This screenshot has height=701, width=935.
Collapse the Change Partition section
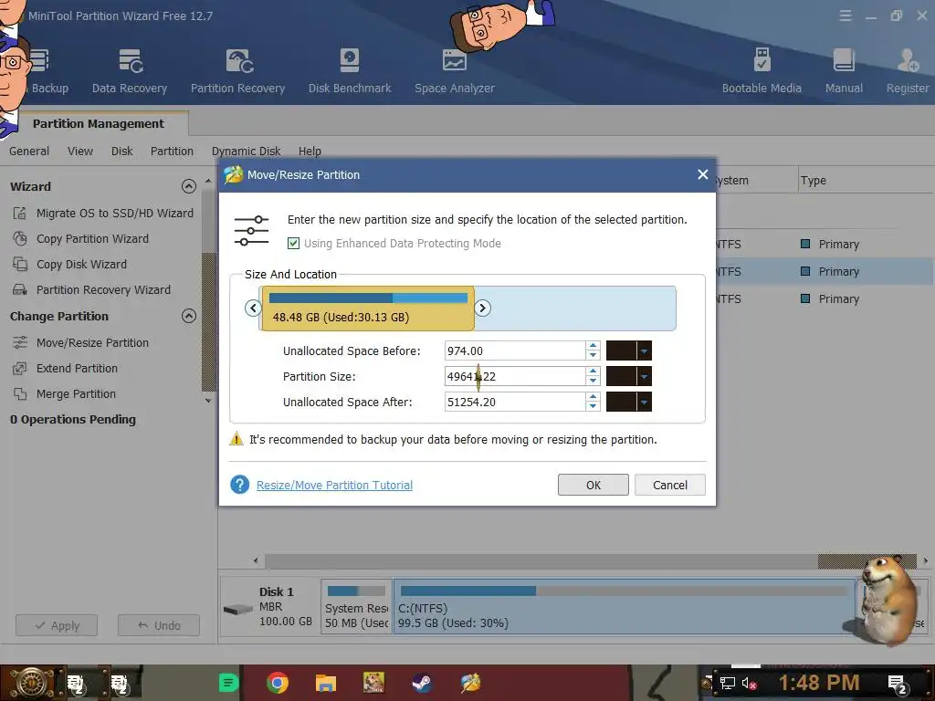pos(188,316)
